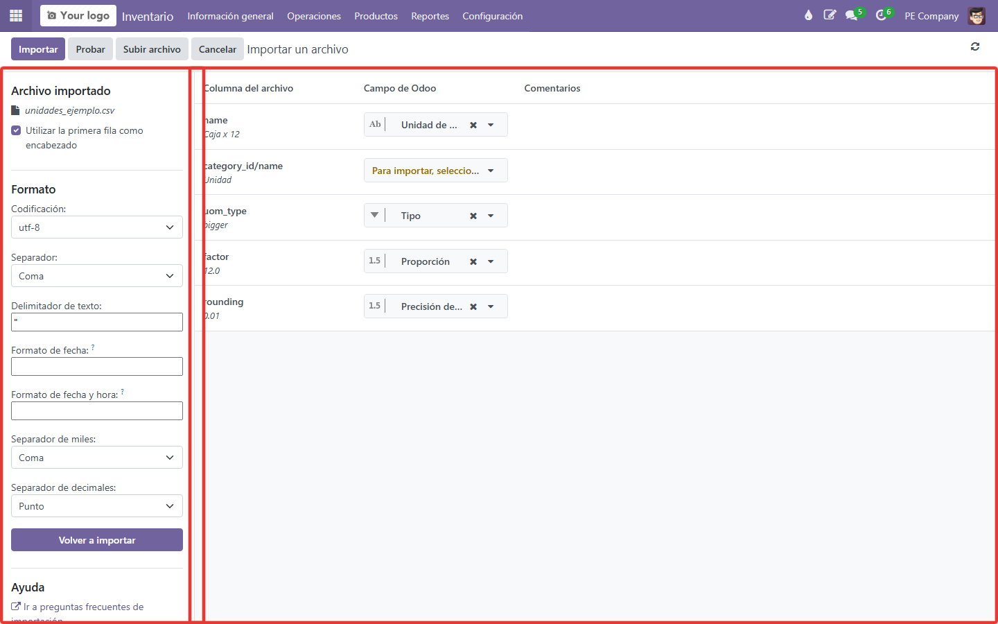Image resolution: width=998 pixels, height=624 pixels.
Task: Open the edit pencil icon in the top bar
Action: coord(830,15)
